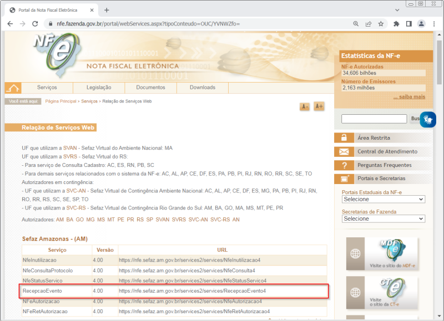Click the Portais e Secretarias folder icon
Screen dimensions: 444x321
coord(345,179)
